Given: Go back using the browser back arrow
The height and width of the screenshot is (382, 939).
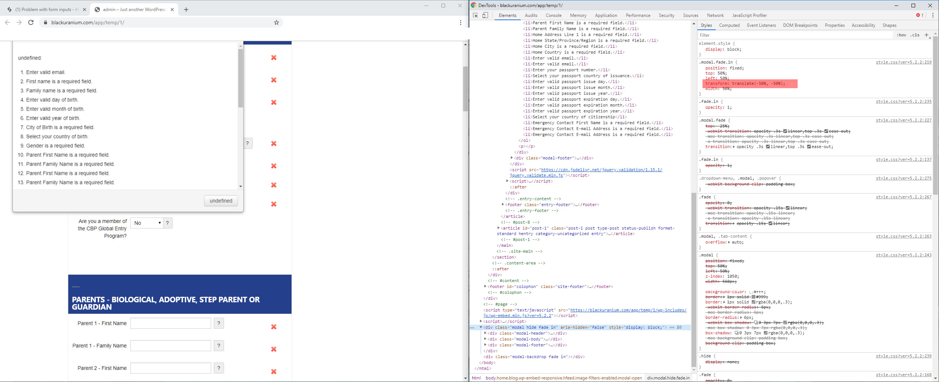Looking at the screenshot, I should pyautogui.click(x=7, y=22).
